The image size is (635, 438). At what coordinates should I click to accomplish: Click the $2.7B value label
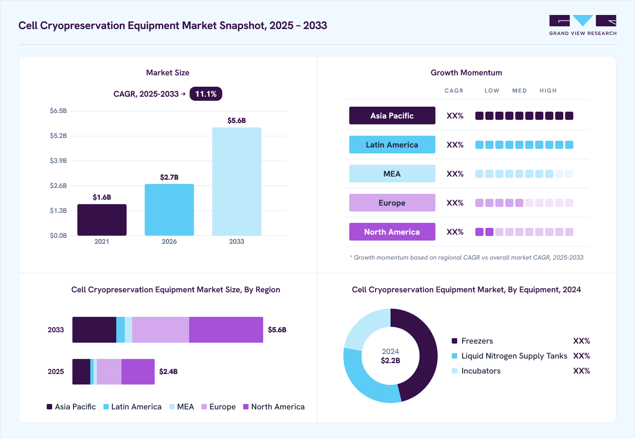coord(169,177)
